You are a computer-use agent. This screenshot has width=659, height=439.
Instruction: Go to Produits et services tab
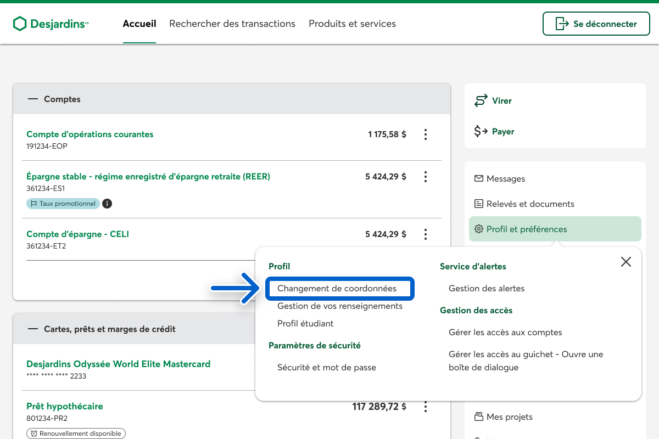tap(352, 24)
